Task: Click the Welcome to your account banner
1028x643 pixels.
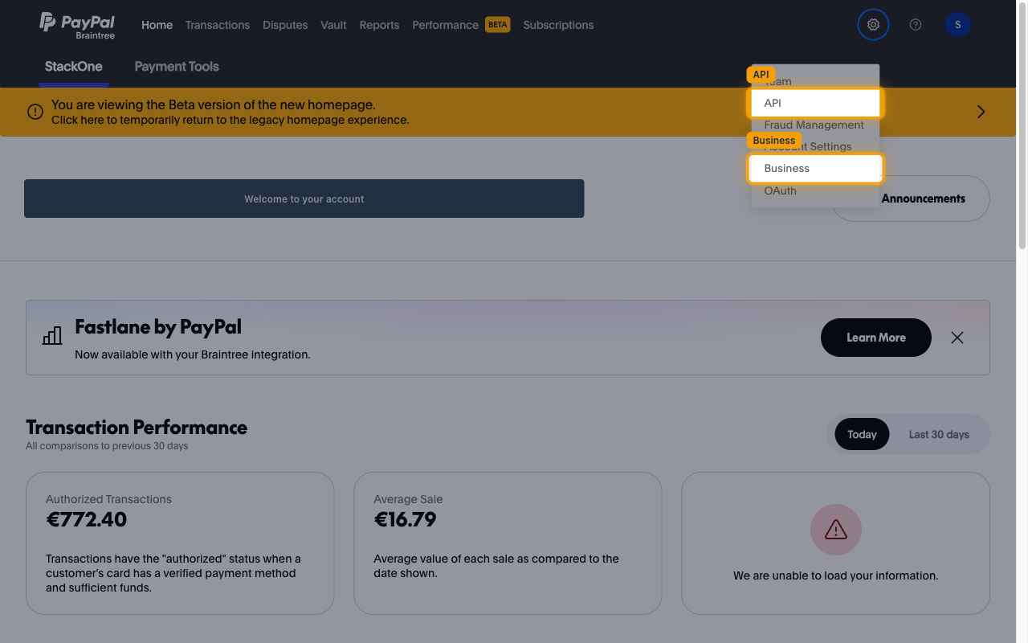Action: [x=304, y=199]
